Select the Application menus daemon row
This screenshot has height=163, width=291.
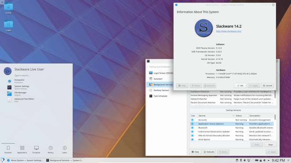click(232, 124)
